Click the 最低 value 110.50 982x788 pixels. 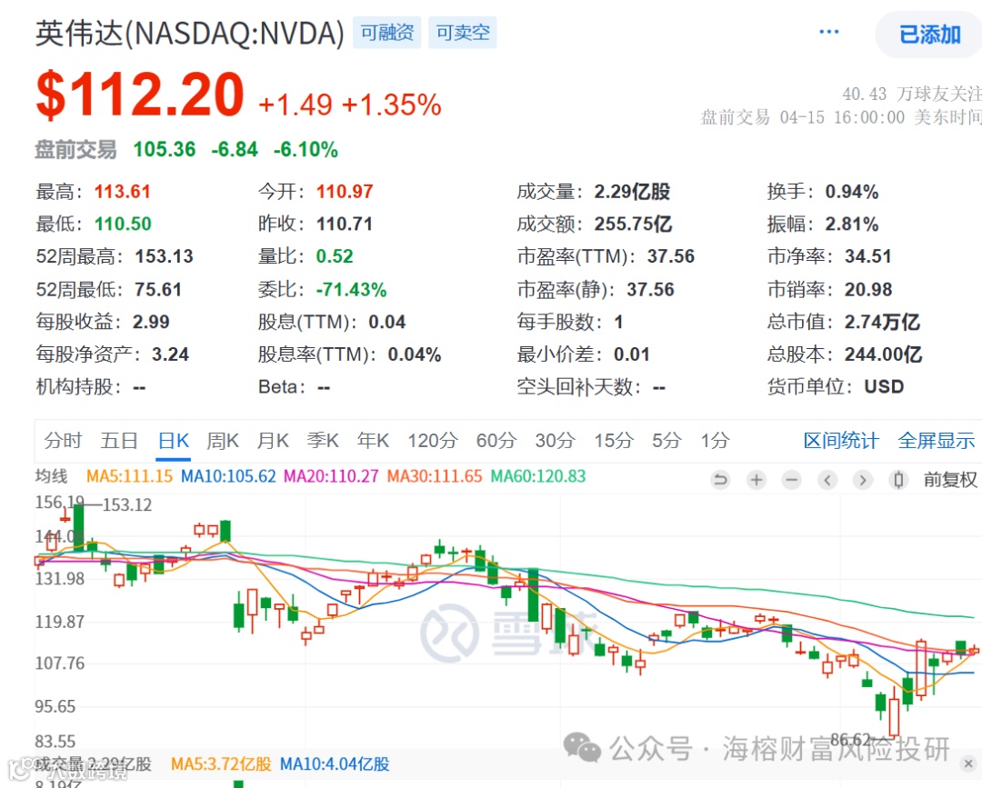(x=123, y=224)
